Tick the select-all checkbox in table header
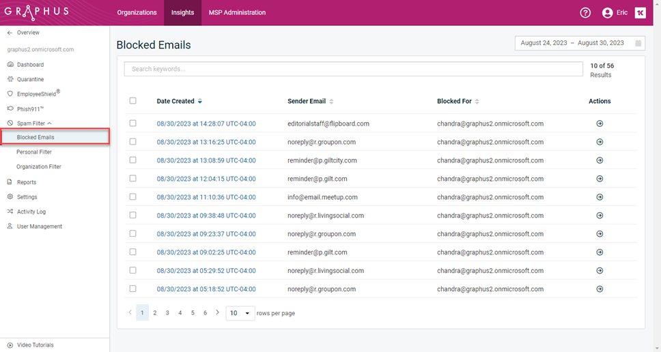Screen dimensions: 661x352 pyautogui.click(x=132, y=101)
